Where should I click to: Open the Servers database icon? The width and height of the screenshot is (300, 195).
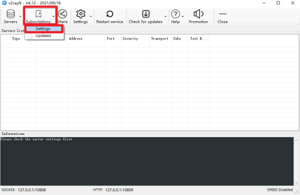point(10,14)
